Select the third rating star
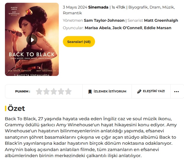The image size is (184, 164). pyautogui.click(x=54, y=91)
